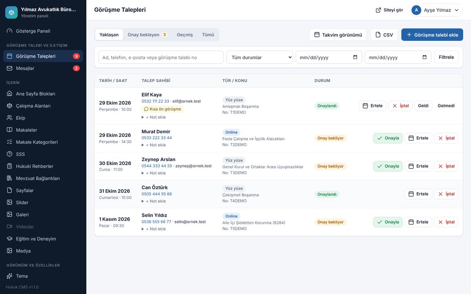471x294 pixels.
Task: Cancel Can Öztürk's appointment with İptal
Action: click(446, 194)
